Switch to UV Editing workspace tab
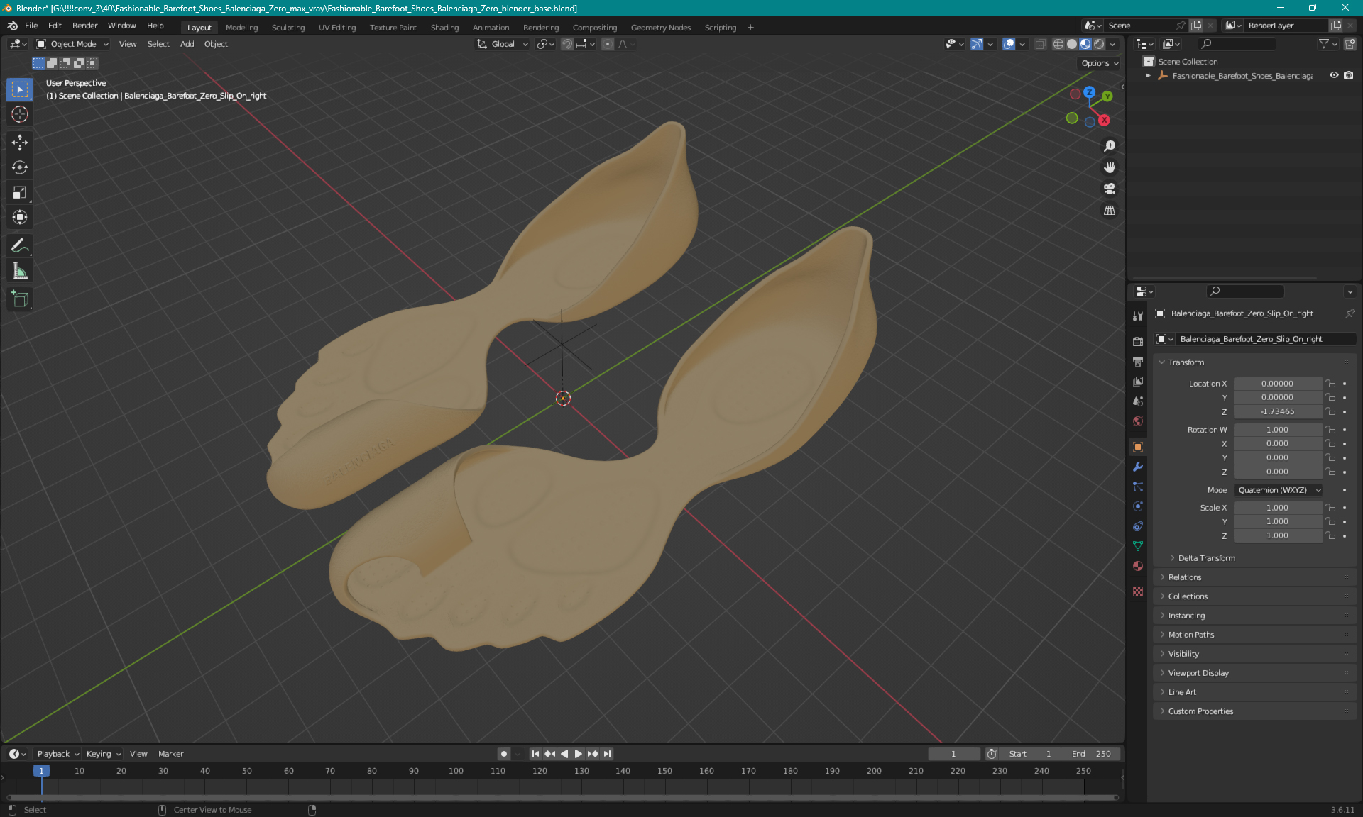Screen dimensions: 1363x817 [x=336, y=28]
